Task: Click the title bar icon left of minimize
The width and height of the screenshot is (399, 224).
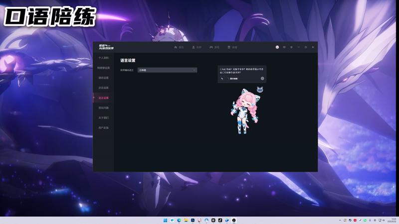Action: (291, 47)
